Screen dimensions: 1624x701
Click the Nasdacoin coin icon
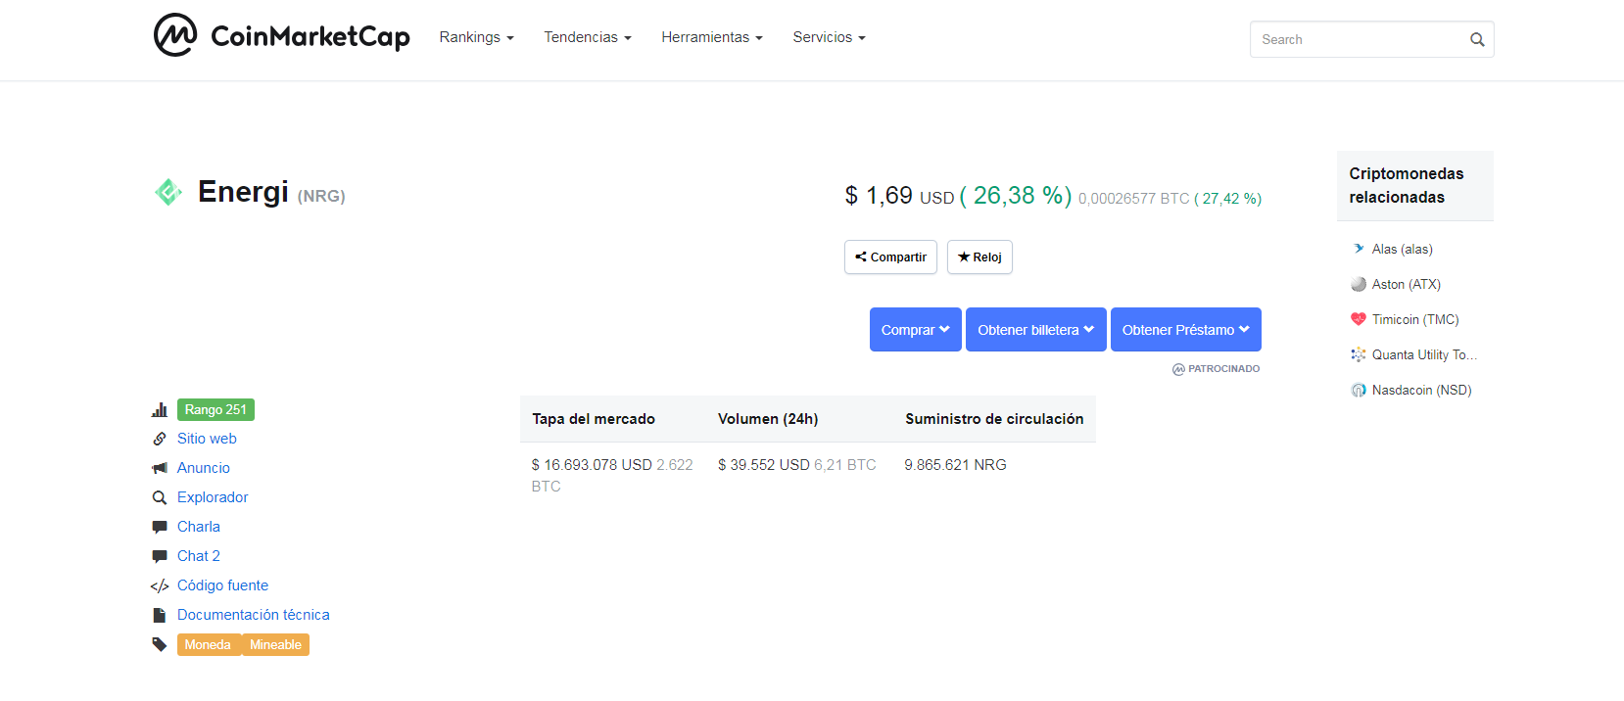(x=1359, y=390)
